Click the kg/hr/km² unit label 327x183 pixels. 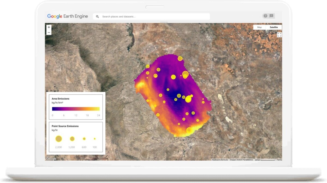point(57,103)
